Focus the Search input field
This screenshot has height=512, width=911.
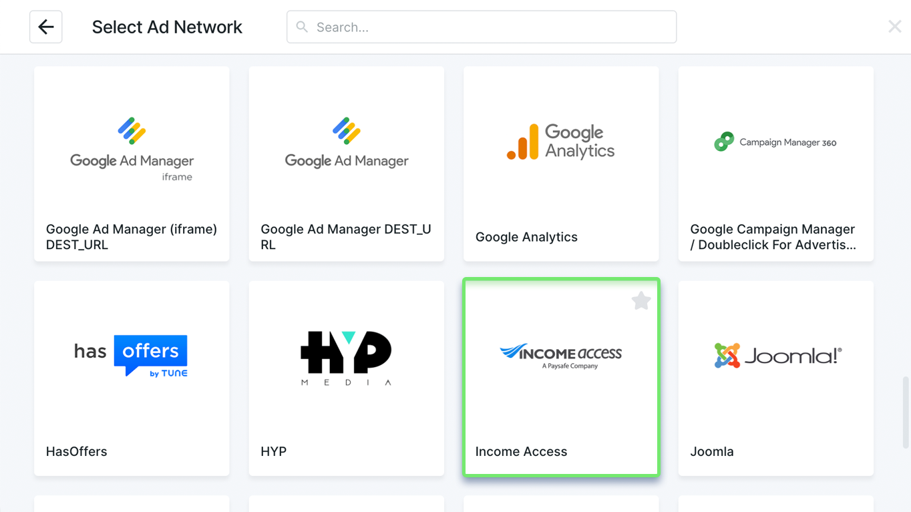[x=482, y=27]
